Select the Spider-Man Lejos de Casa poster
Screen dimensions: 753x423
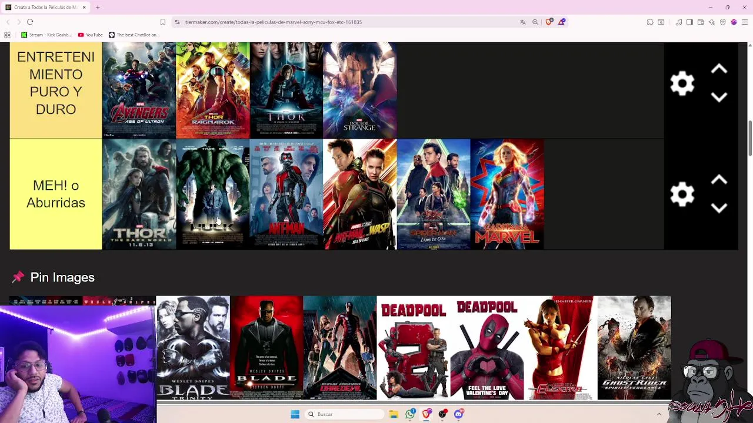point(434,194)
